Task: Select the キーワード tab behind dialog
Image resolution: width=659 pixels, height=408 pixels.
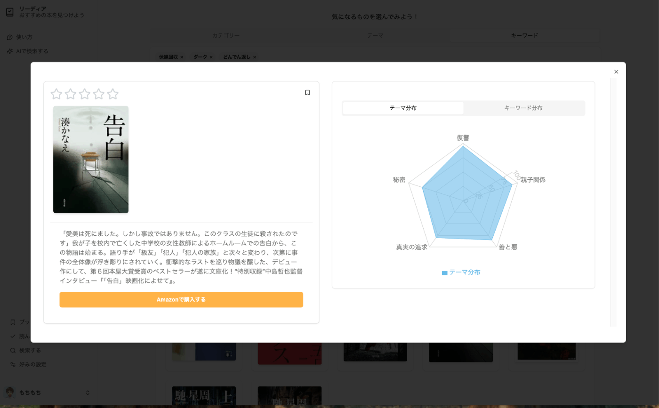Action: 524,35
